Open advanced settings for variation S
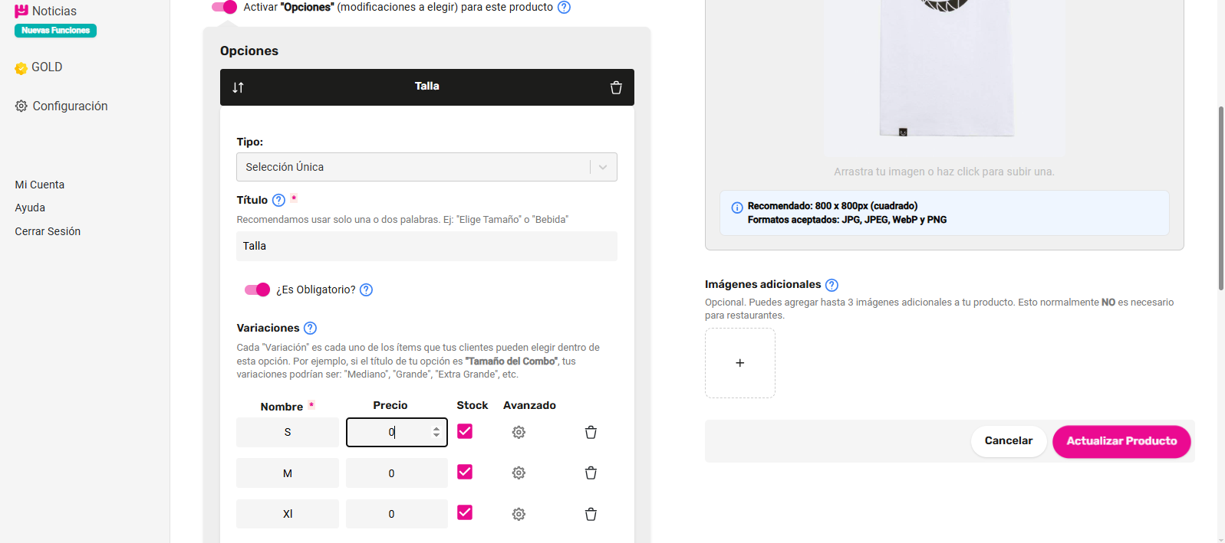The height and width of the screenshot is (543, 1225). [x=519, y=433]
